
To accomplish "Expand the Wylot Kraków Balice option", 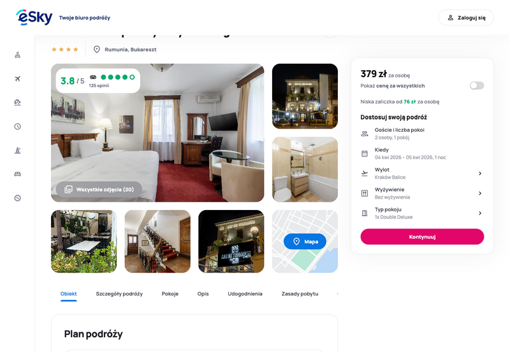I will (x=422, y=173).
